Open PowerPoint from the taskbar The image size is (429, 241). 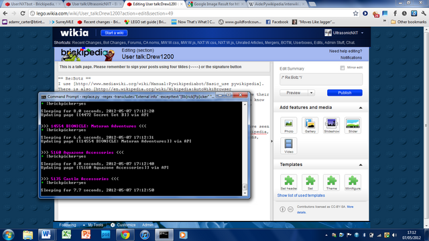[x=86, y=235]
